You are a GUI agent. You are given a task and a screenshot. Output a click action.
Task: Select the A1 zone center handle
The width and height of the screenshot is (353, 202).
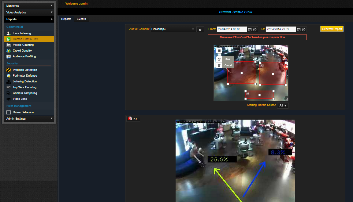pos(260,95)
